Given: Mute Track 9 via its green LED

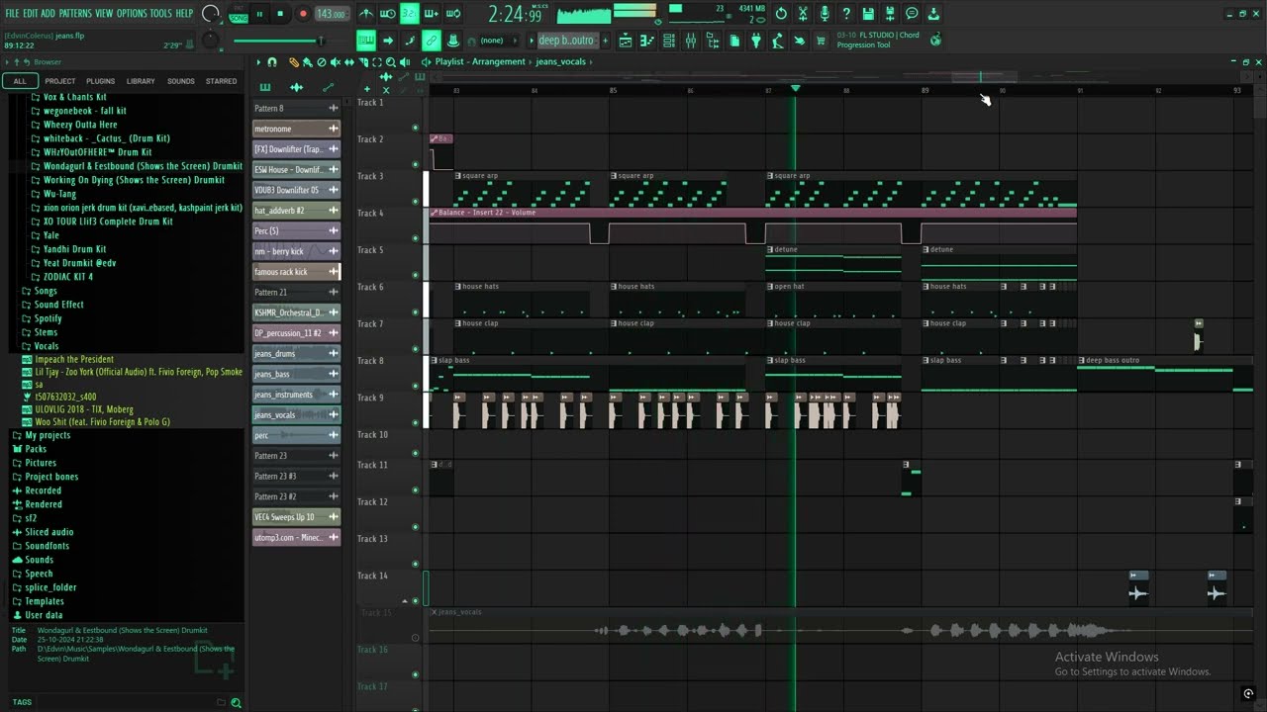Looking at the screenshot, I should [x=415, y=422].
